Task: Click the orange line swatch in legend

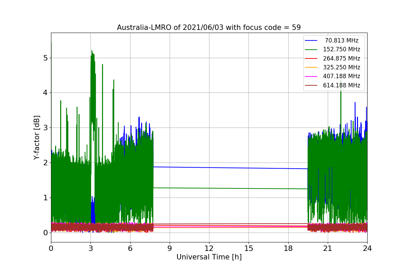Action: 311,67
